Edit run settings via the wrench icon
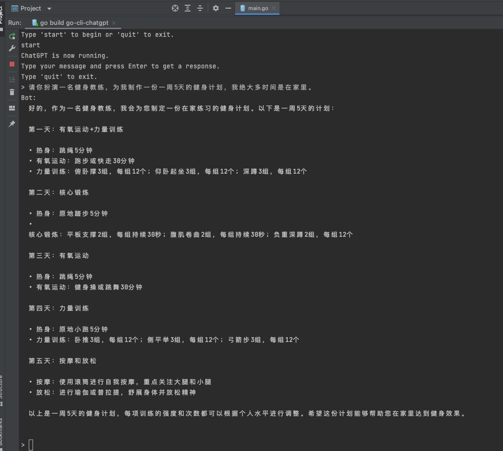Screen dimensions: 503x451 (x=11, y=48)
